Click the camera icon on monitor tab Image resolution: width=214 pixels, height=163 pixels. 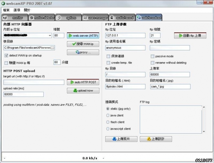(5, 18)
